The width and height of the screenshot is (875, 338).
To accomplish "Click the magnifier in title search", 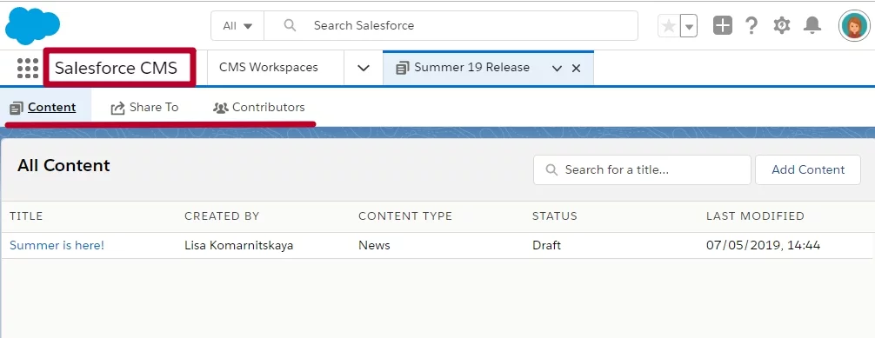I will [x=551, y=169].
